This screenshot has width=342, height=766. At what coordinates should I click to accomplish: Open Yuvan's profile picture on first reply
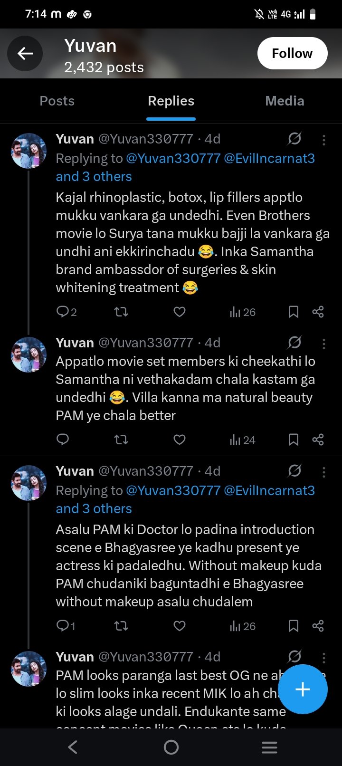pyautogui.click(x=29, y=151)
